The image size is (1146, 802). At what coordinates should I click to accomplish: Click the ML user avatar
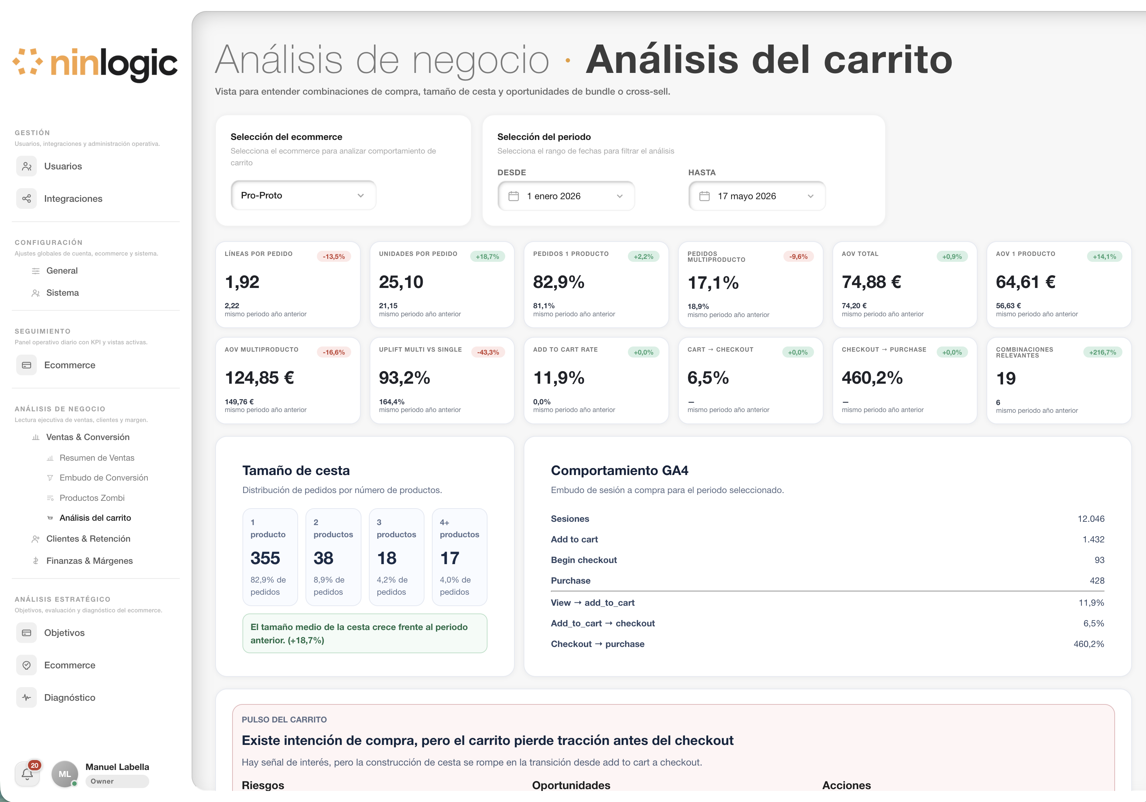65,774
